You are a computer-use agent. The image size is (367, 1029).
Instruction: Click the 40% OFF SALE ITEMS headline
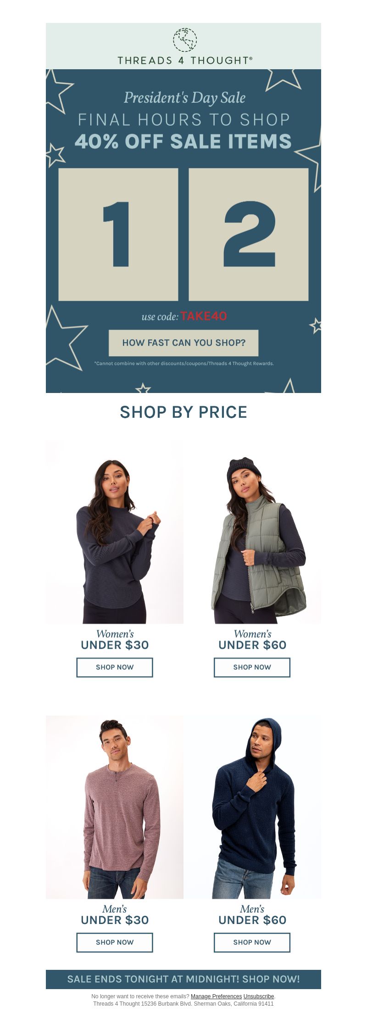[x=183, y=141]
